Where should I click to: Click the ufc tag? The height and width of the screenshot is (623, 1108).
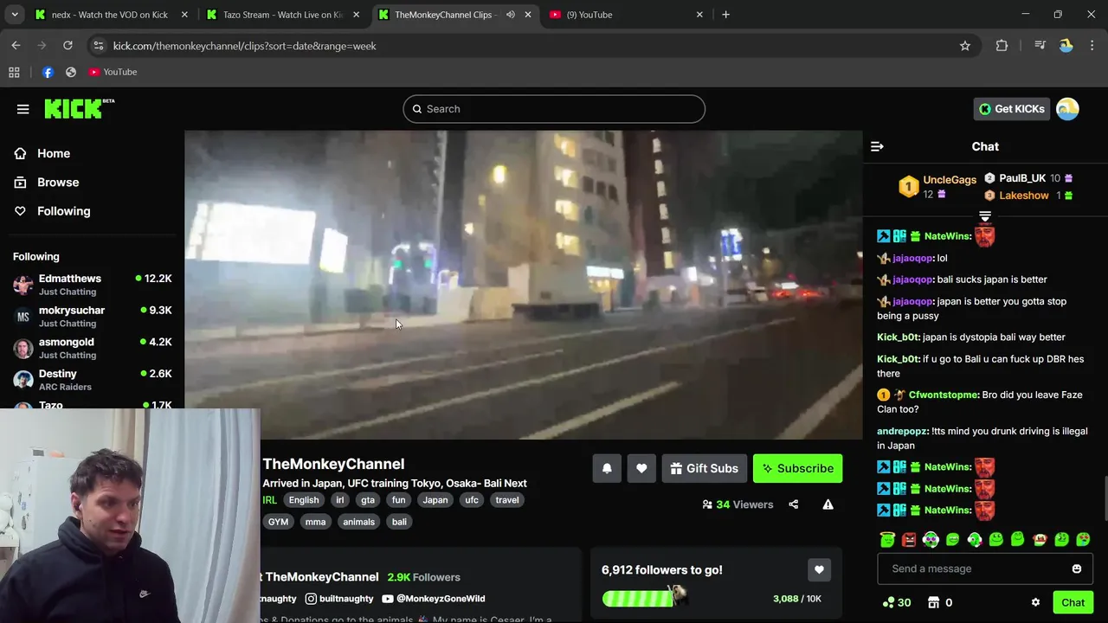472,500
